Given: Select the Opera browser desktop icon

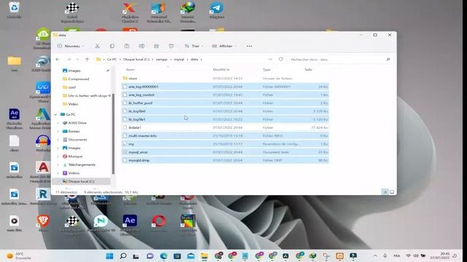Looking at the screenshot, I should coord(159,223).
